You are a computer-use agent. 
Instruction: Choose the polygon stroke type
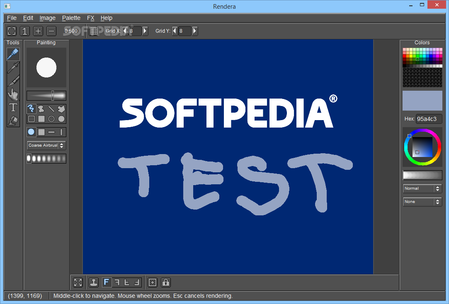tap(61, 109)
